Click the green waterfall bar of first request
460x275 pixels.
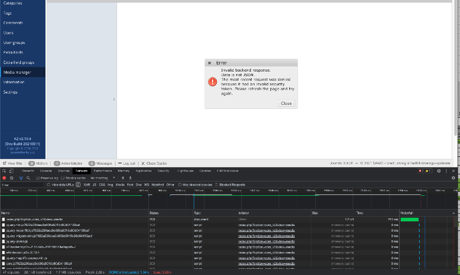pos(409,219)
